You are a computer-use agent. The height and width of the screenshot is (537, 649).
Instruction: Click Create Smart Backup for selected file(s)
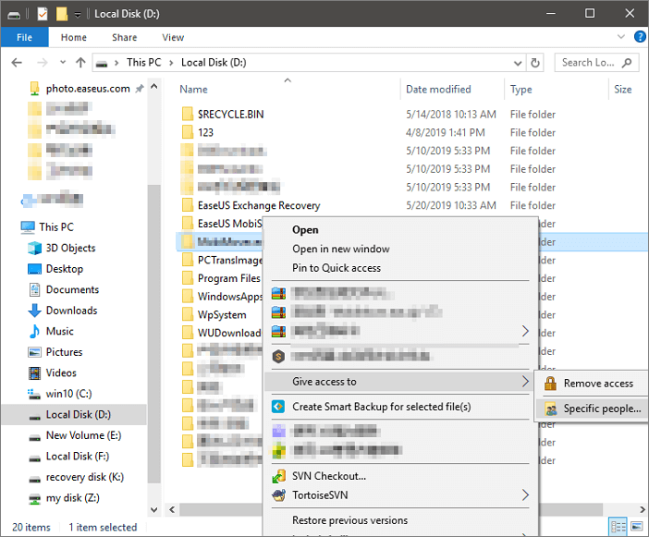(x=381, y=407)
